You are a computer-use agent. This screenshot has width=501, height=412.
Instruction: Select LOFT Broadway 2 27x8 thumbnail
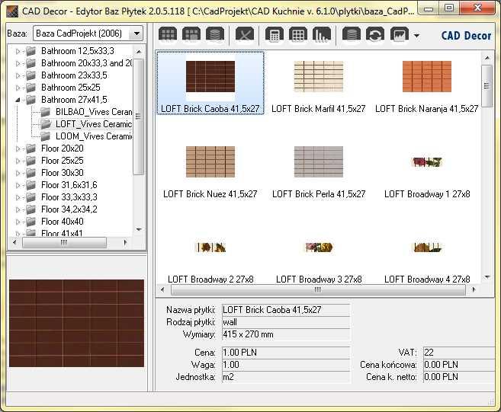(x=210, y=248)
